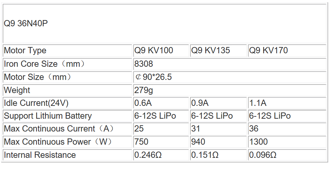Click the Support Lithium Battery label
The height and width of the screenshot is (169, 329).
(48, 116)
